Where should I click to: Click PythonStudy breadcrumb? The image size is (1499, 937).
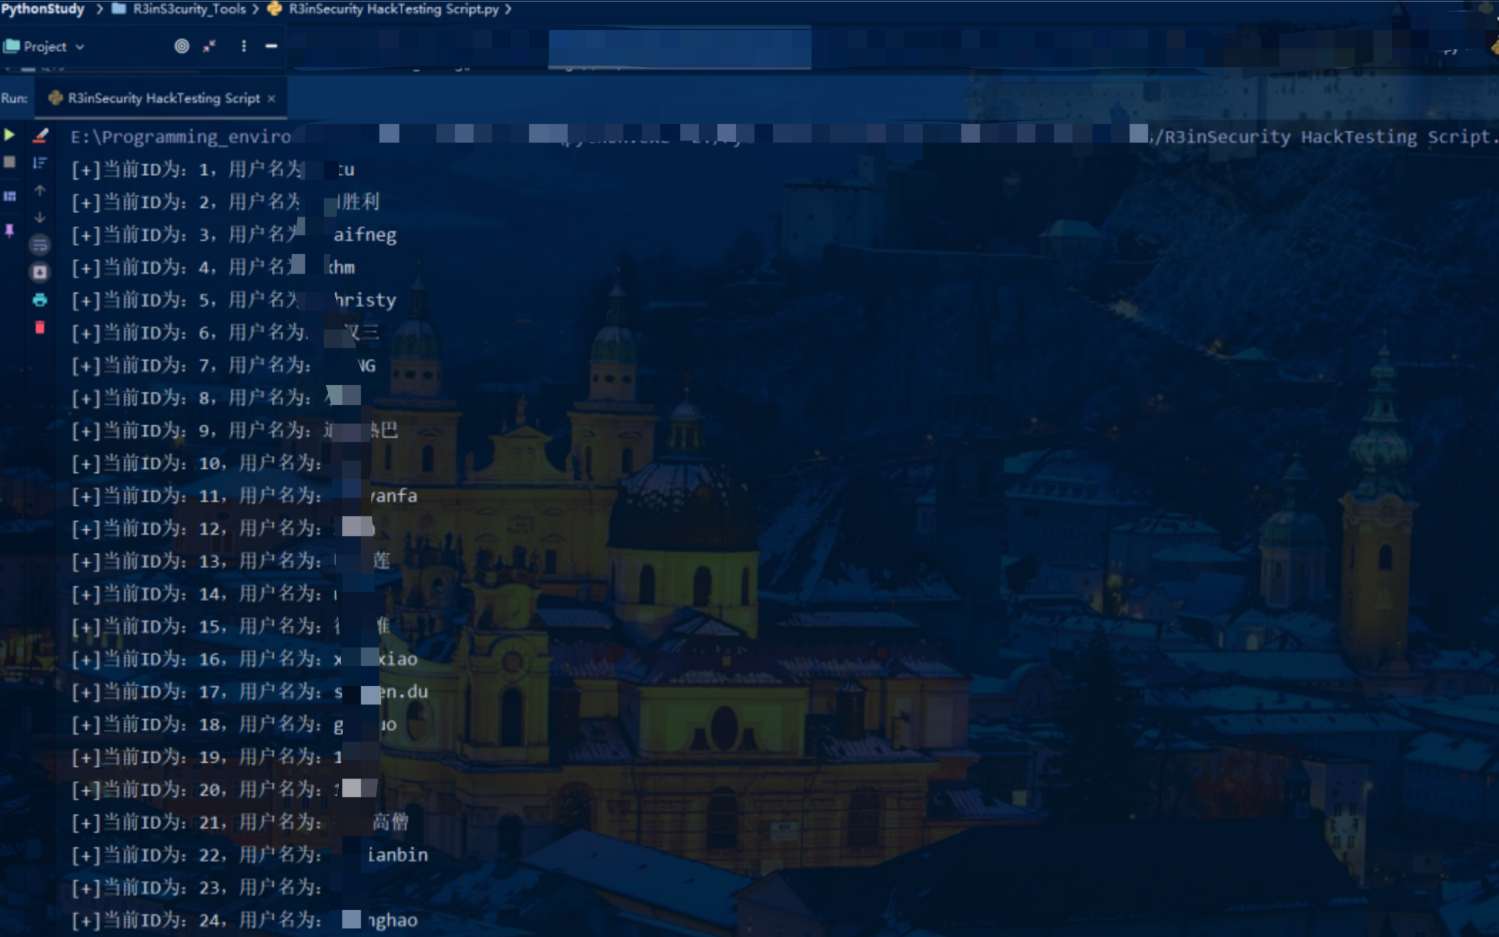point(43,9)
